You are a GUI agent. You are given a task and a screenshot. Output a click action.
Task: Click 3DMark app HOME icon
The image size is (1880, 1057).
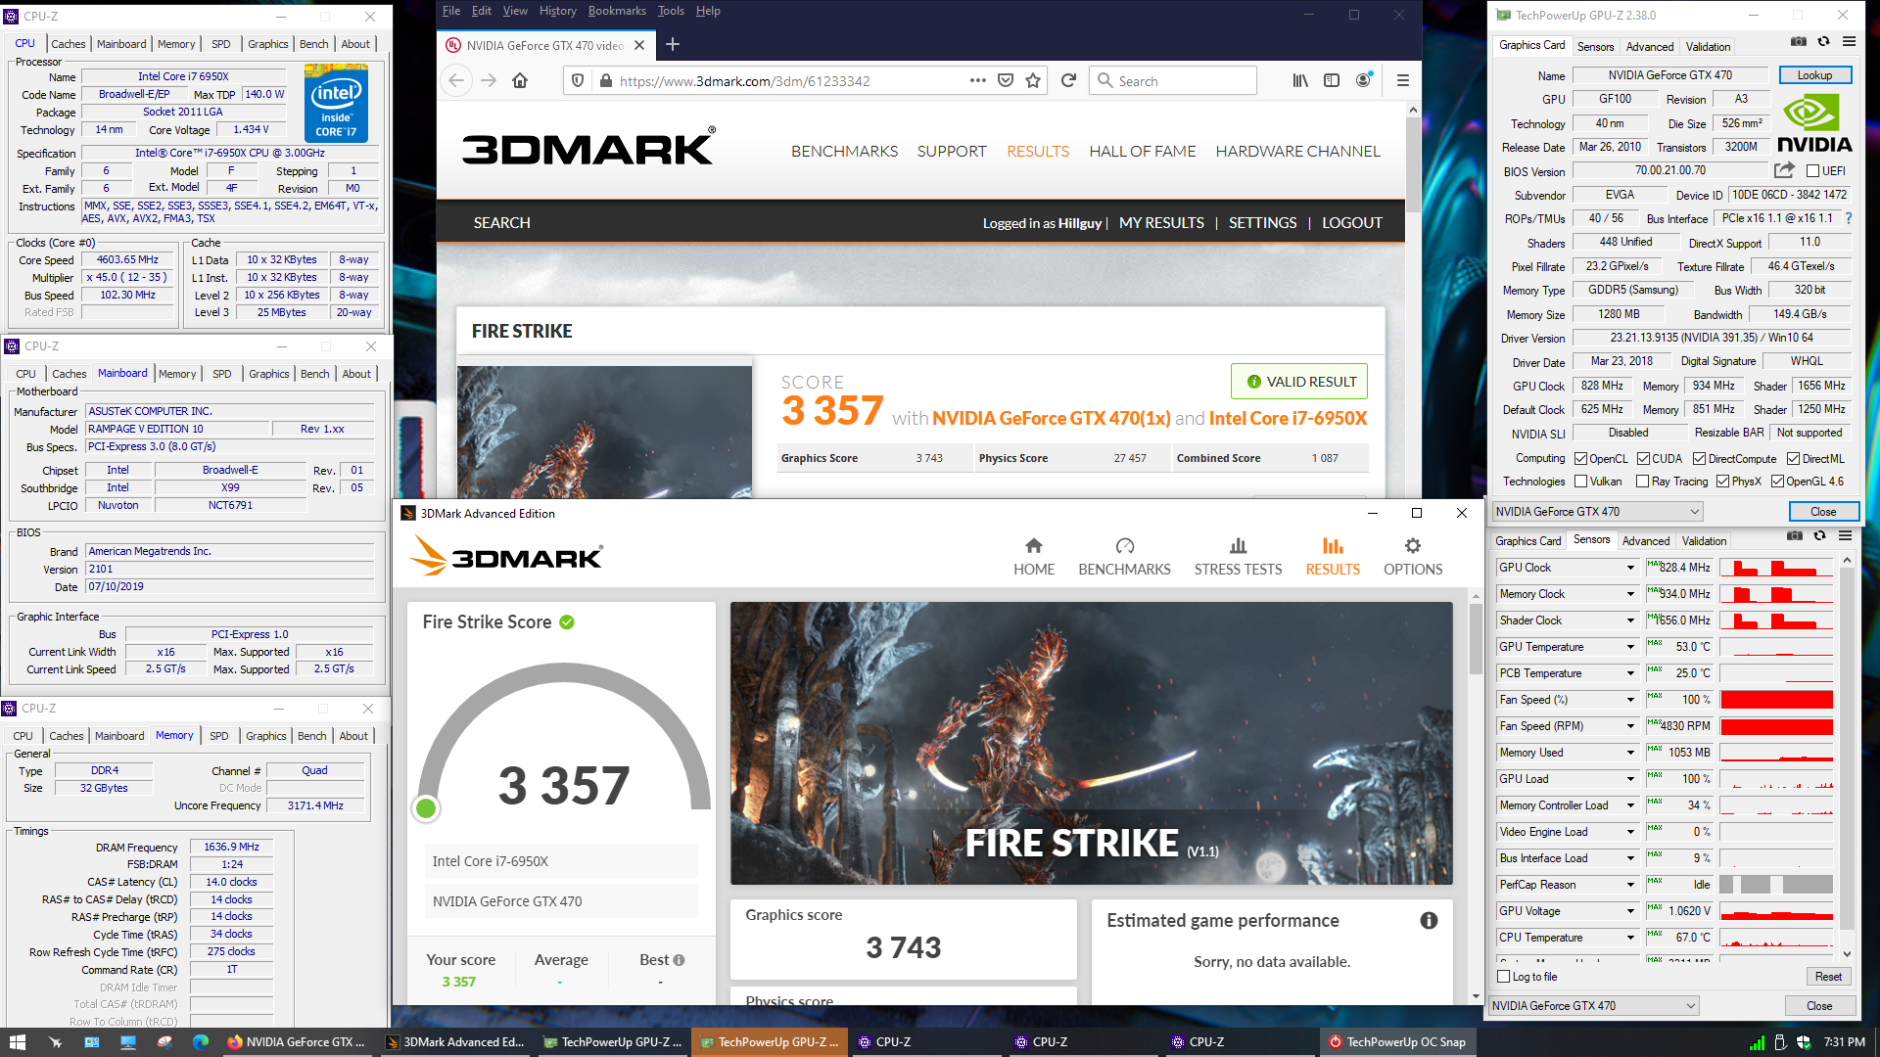[x=1034, y=557]
